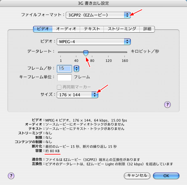Confirm settings with the OK button
The width and height of the screenshot is (187, 185).
tap(166, 176)
